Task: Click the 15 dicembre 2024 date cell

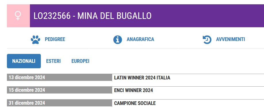Action: (x=60, y=90)
